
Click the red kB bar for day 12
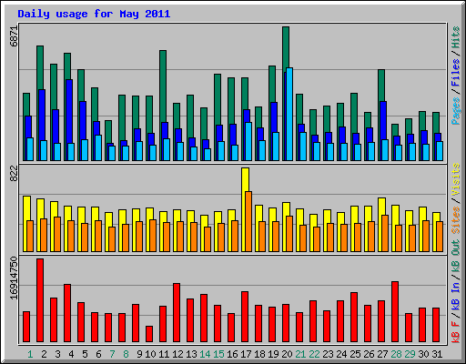pos(177,313)
